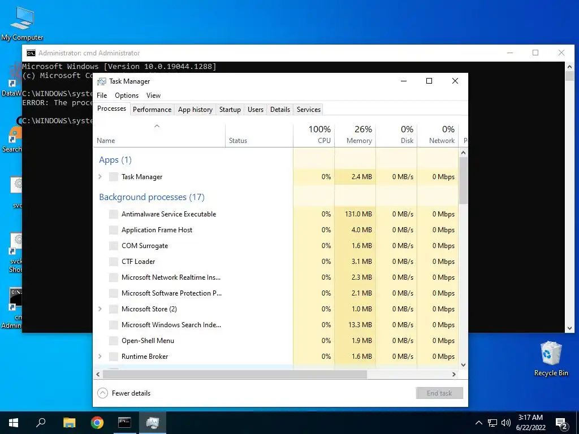Click the Task Manager title bar icon
This screenshot has height=434, width=579.
click(102, 81)
